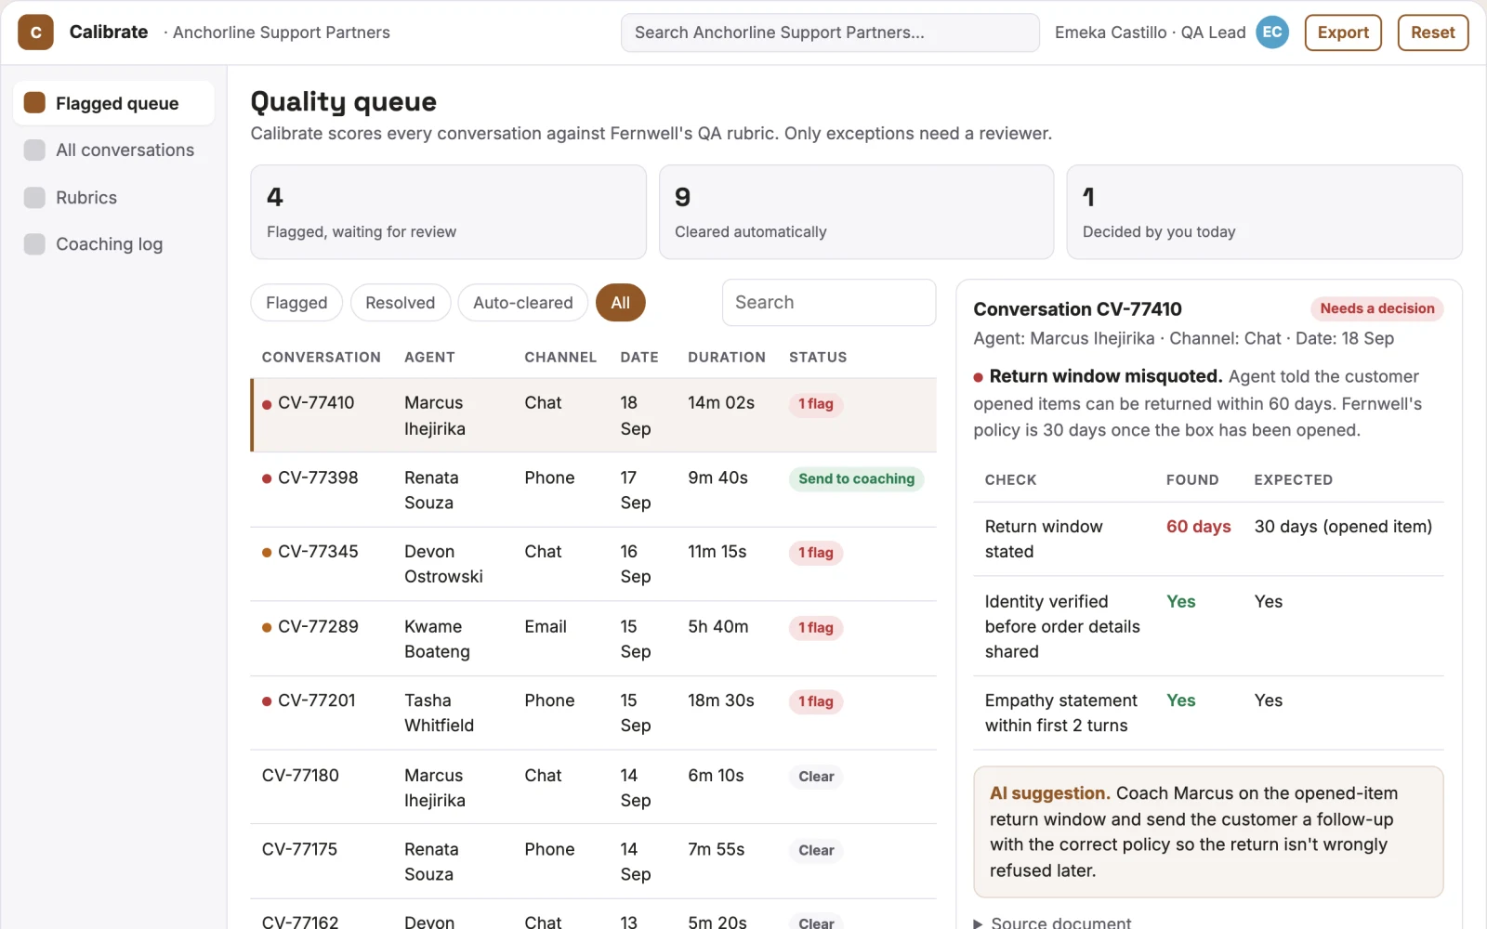This screenshot has width=1487, height=929.
Task: Open the Rubrics nav item
Action: coord(114,197)
